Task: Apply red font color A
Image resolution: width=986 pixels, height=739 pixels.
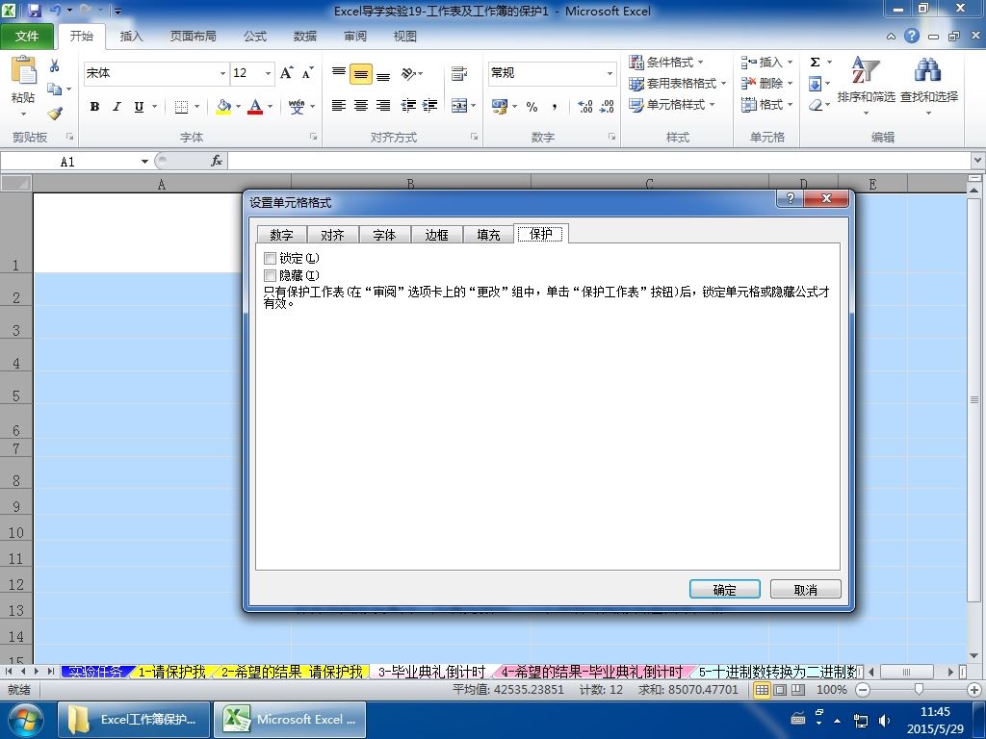Action: coord(254,107)
